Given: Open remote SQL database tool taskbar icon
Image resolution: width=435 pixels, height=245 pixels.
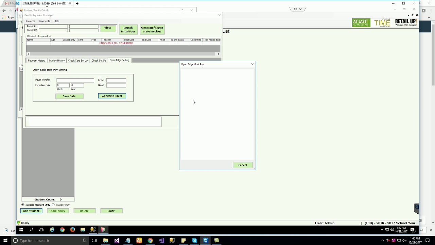Looking at the screenshot, I should coord(93,230).
